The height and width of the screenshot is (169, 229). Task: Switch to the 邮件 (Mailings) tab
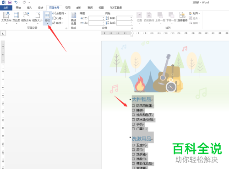pos(79,8)
